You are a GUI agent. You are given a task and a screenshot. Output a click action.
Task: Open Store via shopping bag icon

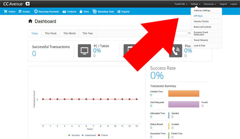click(x=81, y=12)
